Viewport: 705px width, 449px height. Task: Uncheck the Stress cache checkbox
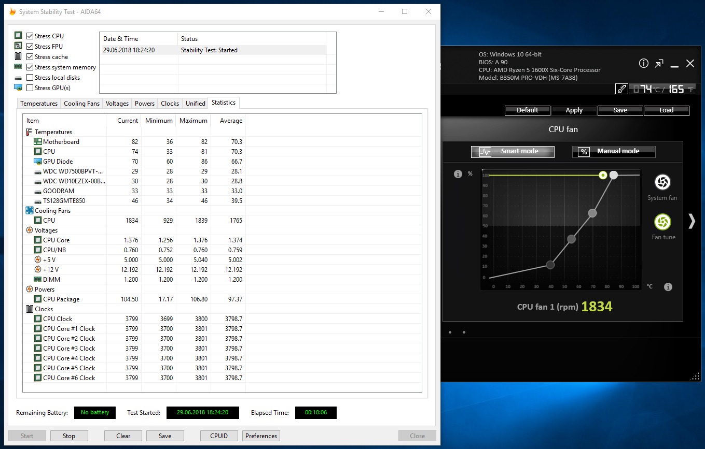(x=30, y=57)
